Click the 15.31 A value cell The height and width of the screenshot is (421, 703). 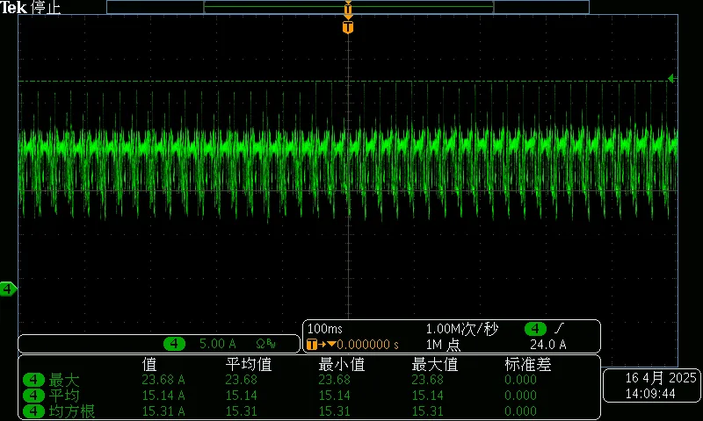click(x=163, y=411)
